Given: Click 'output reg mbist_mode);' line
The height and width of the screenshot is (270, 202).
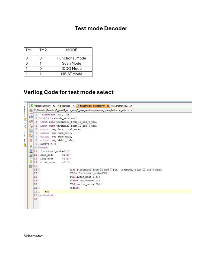Looking at the screenshot, I should 58,140.
